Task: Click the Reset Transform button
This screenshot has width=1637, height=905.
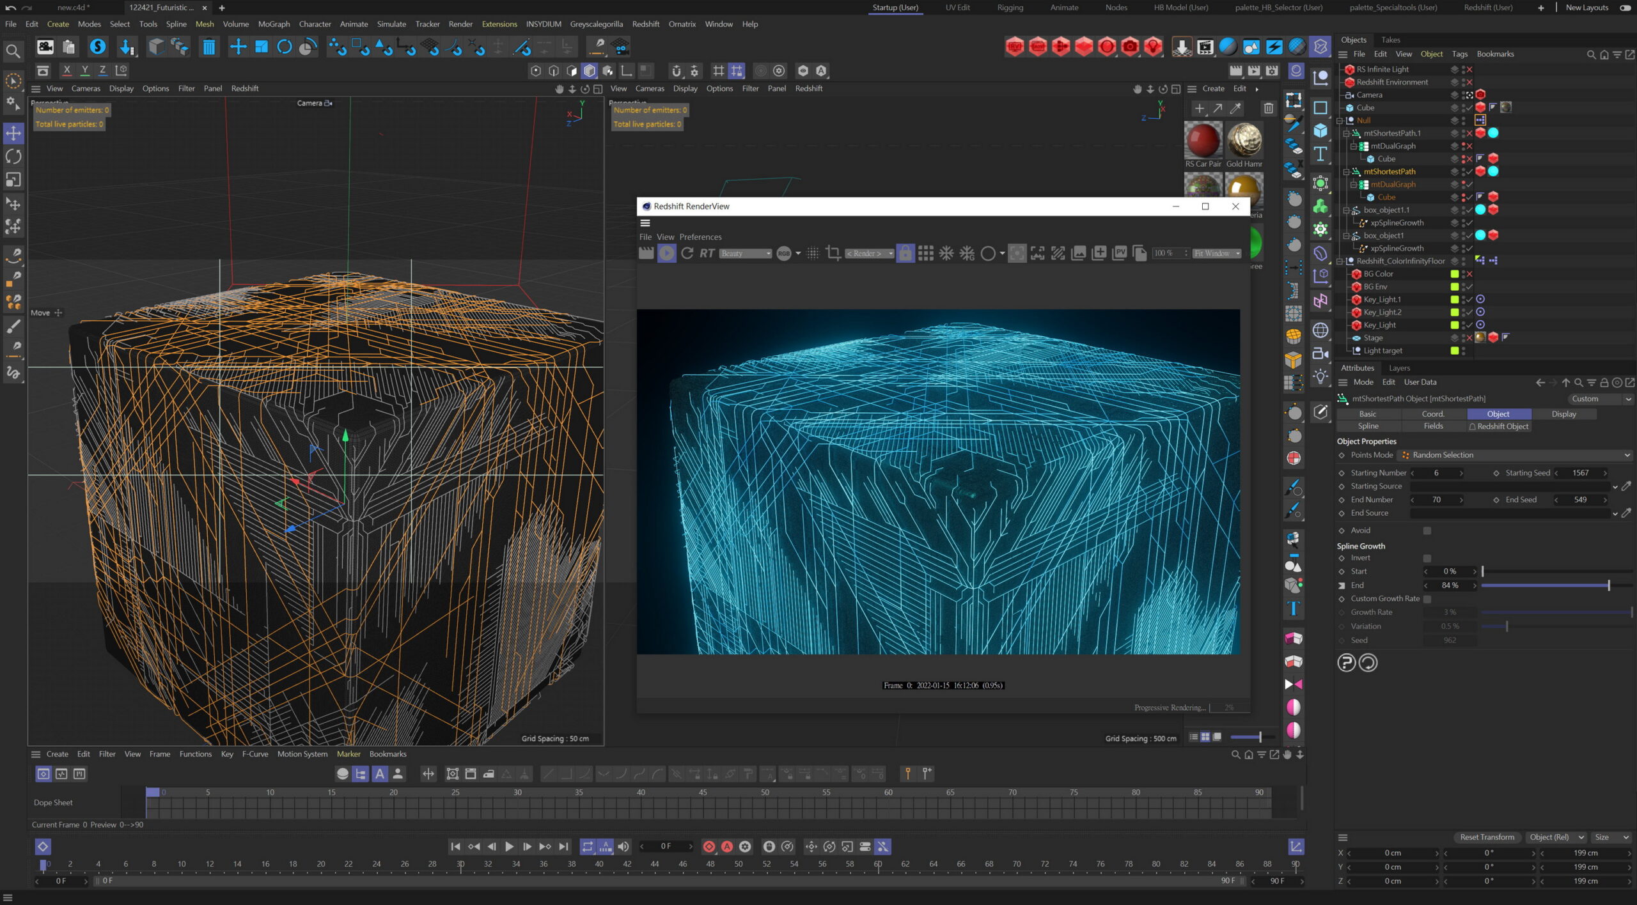Action: coord(1487,837)
